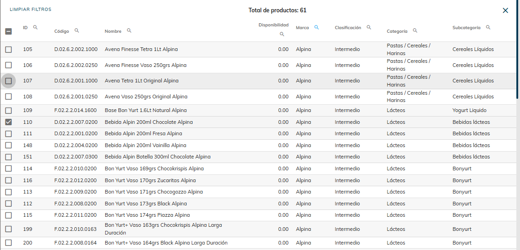Close the product list dialog with X
This screenshot has width=520, height=250.
(505, 10)
